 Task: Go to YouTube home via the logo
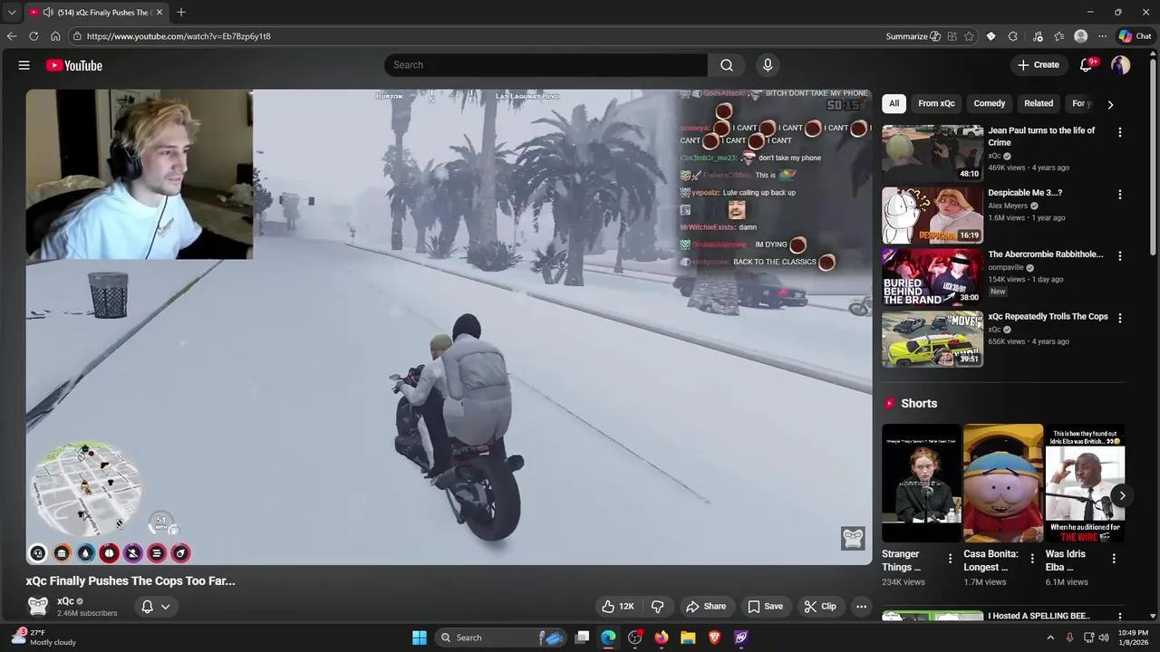point(74,65)
